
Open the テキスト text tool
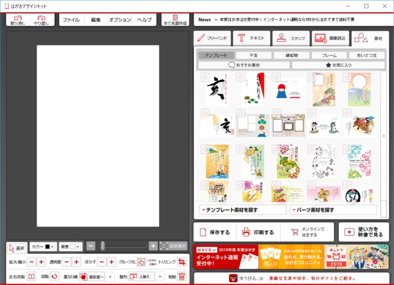click(x=252, y=37)
